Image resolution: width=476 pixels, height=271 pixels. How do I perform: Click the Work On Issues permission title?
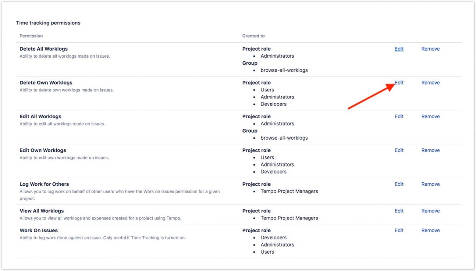[x=38, y=231]
